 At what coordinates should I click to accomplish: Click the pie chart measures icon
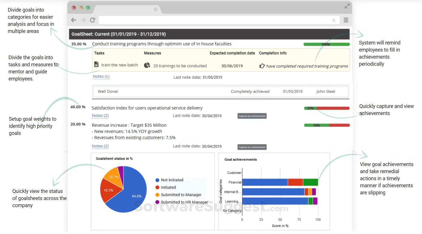[x=147, y=65]
